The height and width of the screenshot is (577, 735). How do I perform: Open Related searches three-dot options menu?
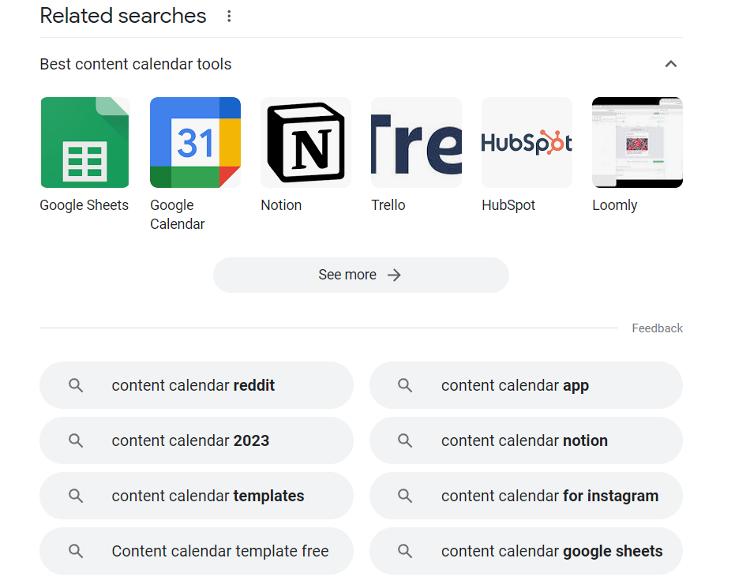(229, 16)
